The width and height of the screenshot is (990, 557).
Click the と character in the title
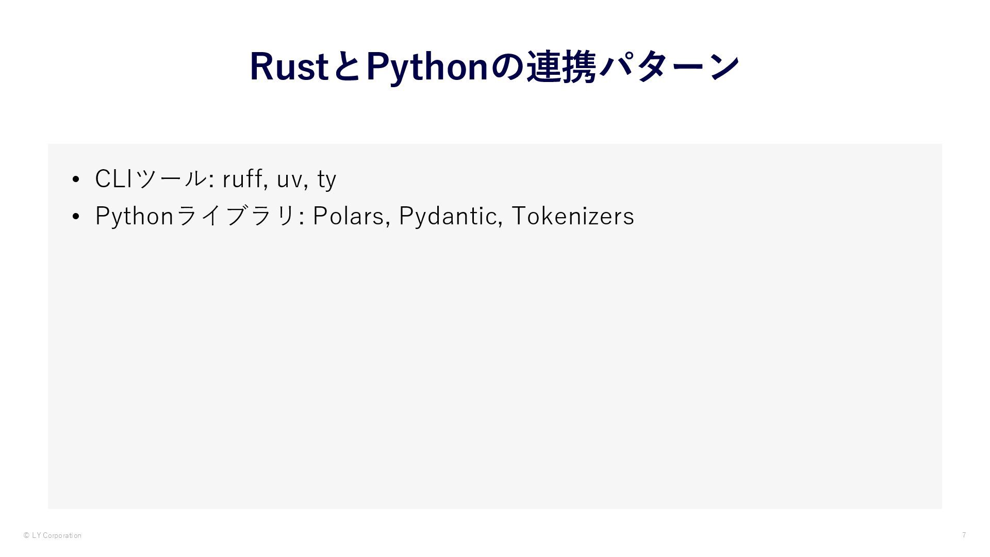[347, 67]
